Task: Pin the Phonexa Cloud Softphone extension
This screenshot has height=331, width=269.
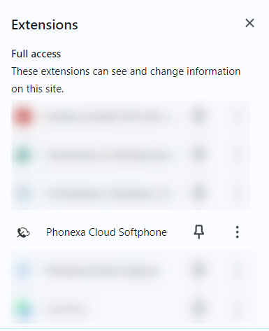Action: click(199, 232)
